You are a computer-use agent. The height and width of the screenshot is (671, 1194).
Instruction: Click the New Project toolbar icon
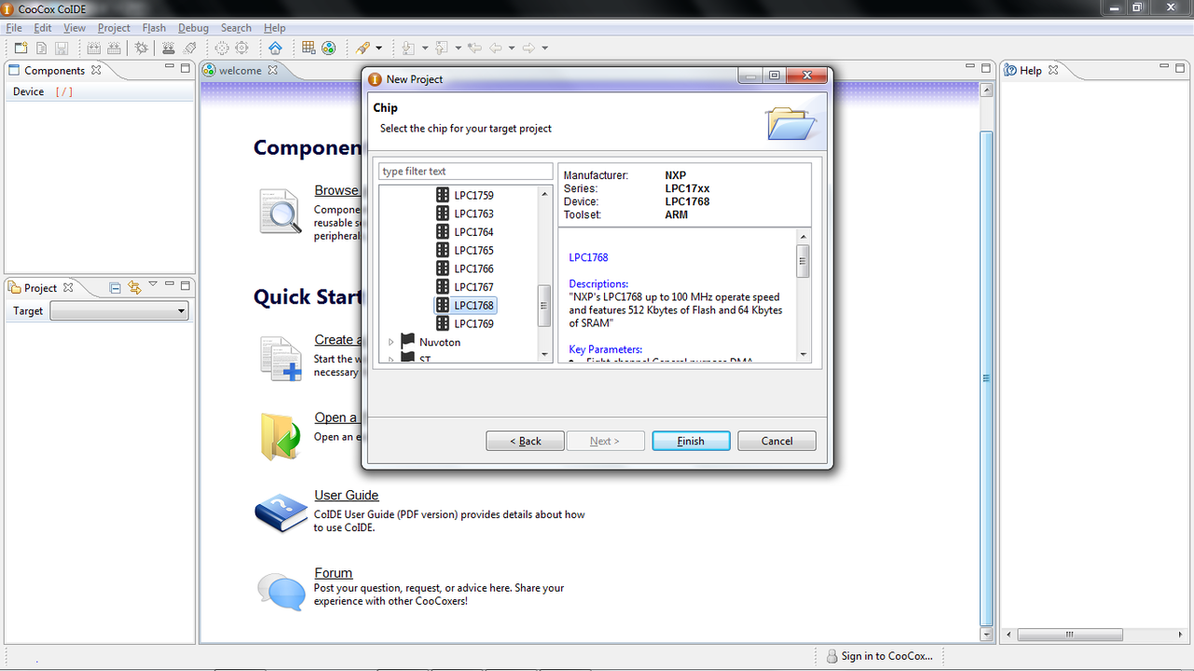pyautogui.click(x=21, y=48)
